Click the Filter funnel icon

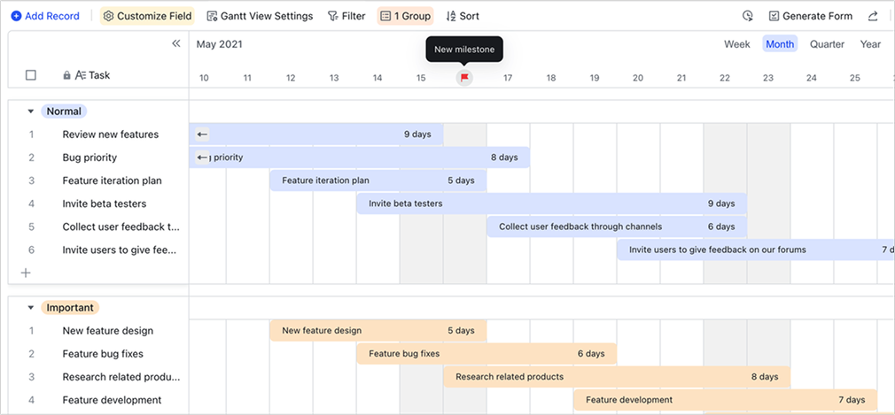[x=332, y=16]
